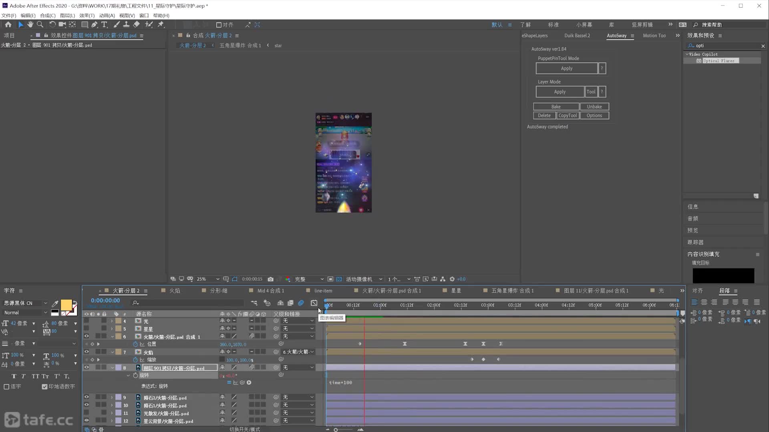Uncheck the 印地语数字 checkbox

[44, 387]
